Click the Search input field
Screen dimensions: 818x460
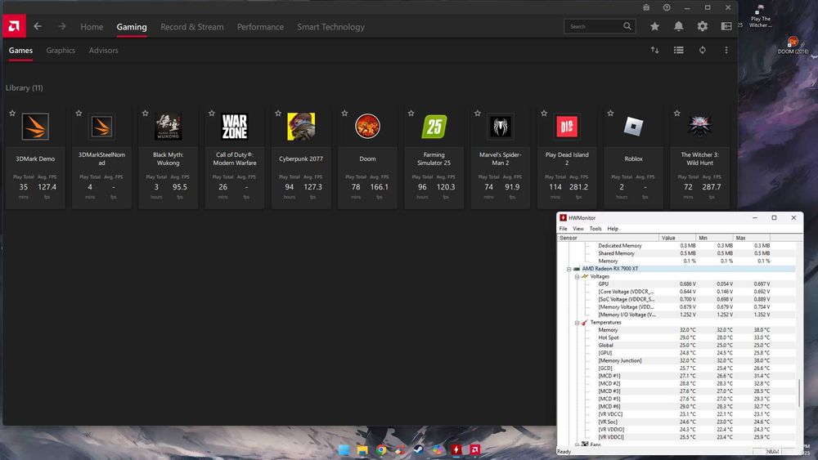(594, 26)
